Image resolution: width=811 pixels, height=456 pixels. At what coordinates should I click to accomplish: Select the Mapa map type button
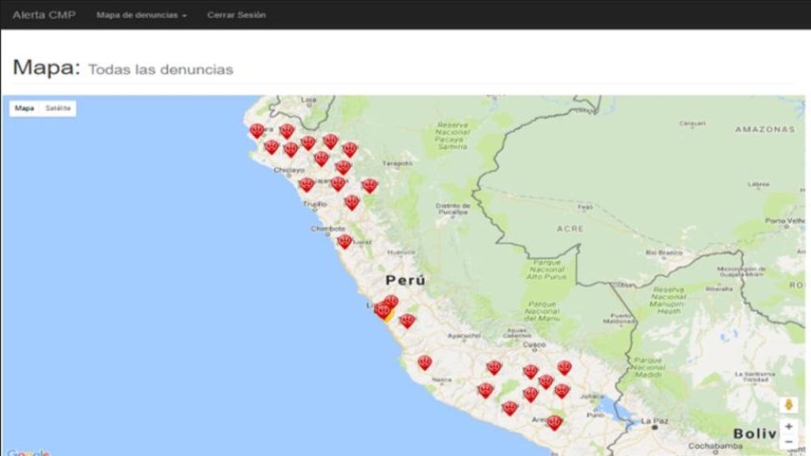(x=25, y=108)
